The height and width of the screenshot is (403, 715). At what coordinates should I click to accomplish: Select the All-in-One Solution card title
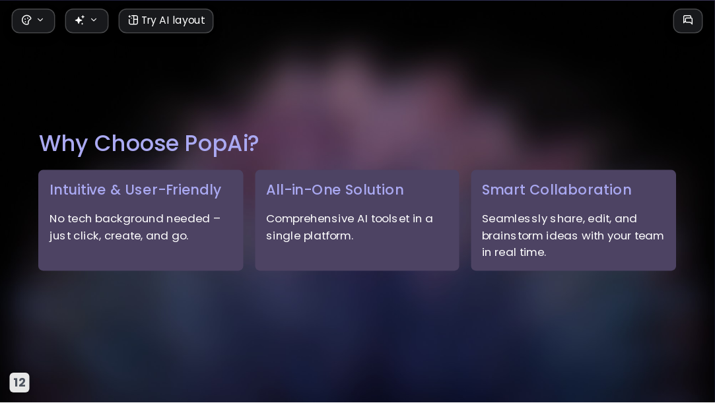click(335, 190)
